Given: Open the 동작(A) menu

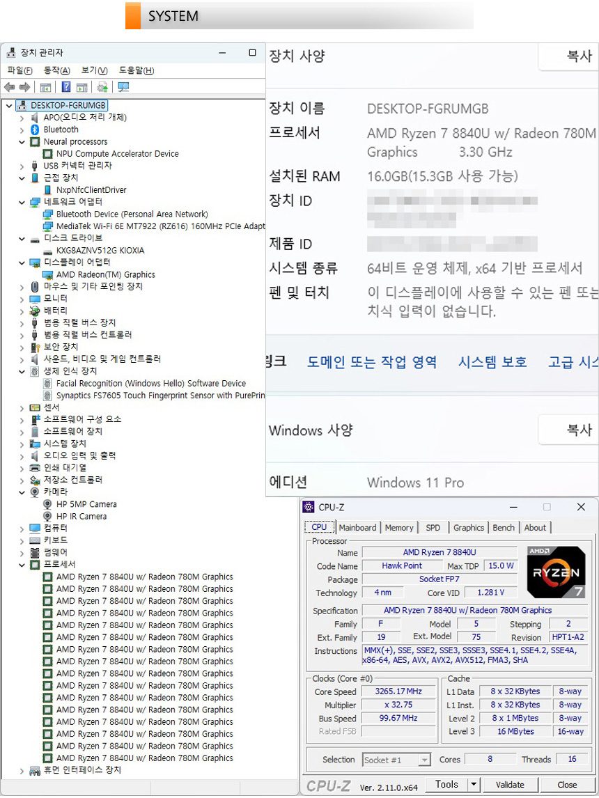Looking at the screenshot, I should (56, 70).
